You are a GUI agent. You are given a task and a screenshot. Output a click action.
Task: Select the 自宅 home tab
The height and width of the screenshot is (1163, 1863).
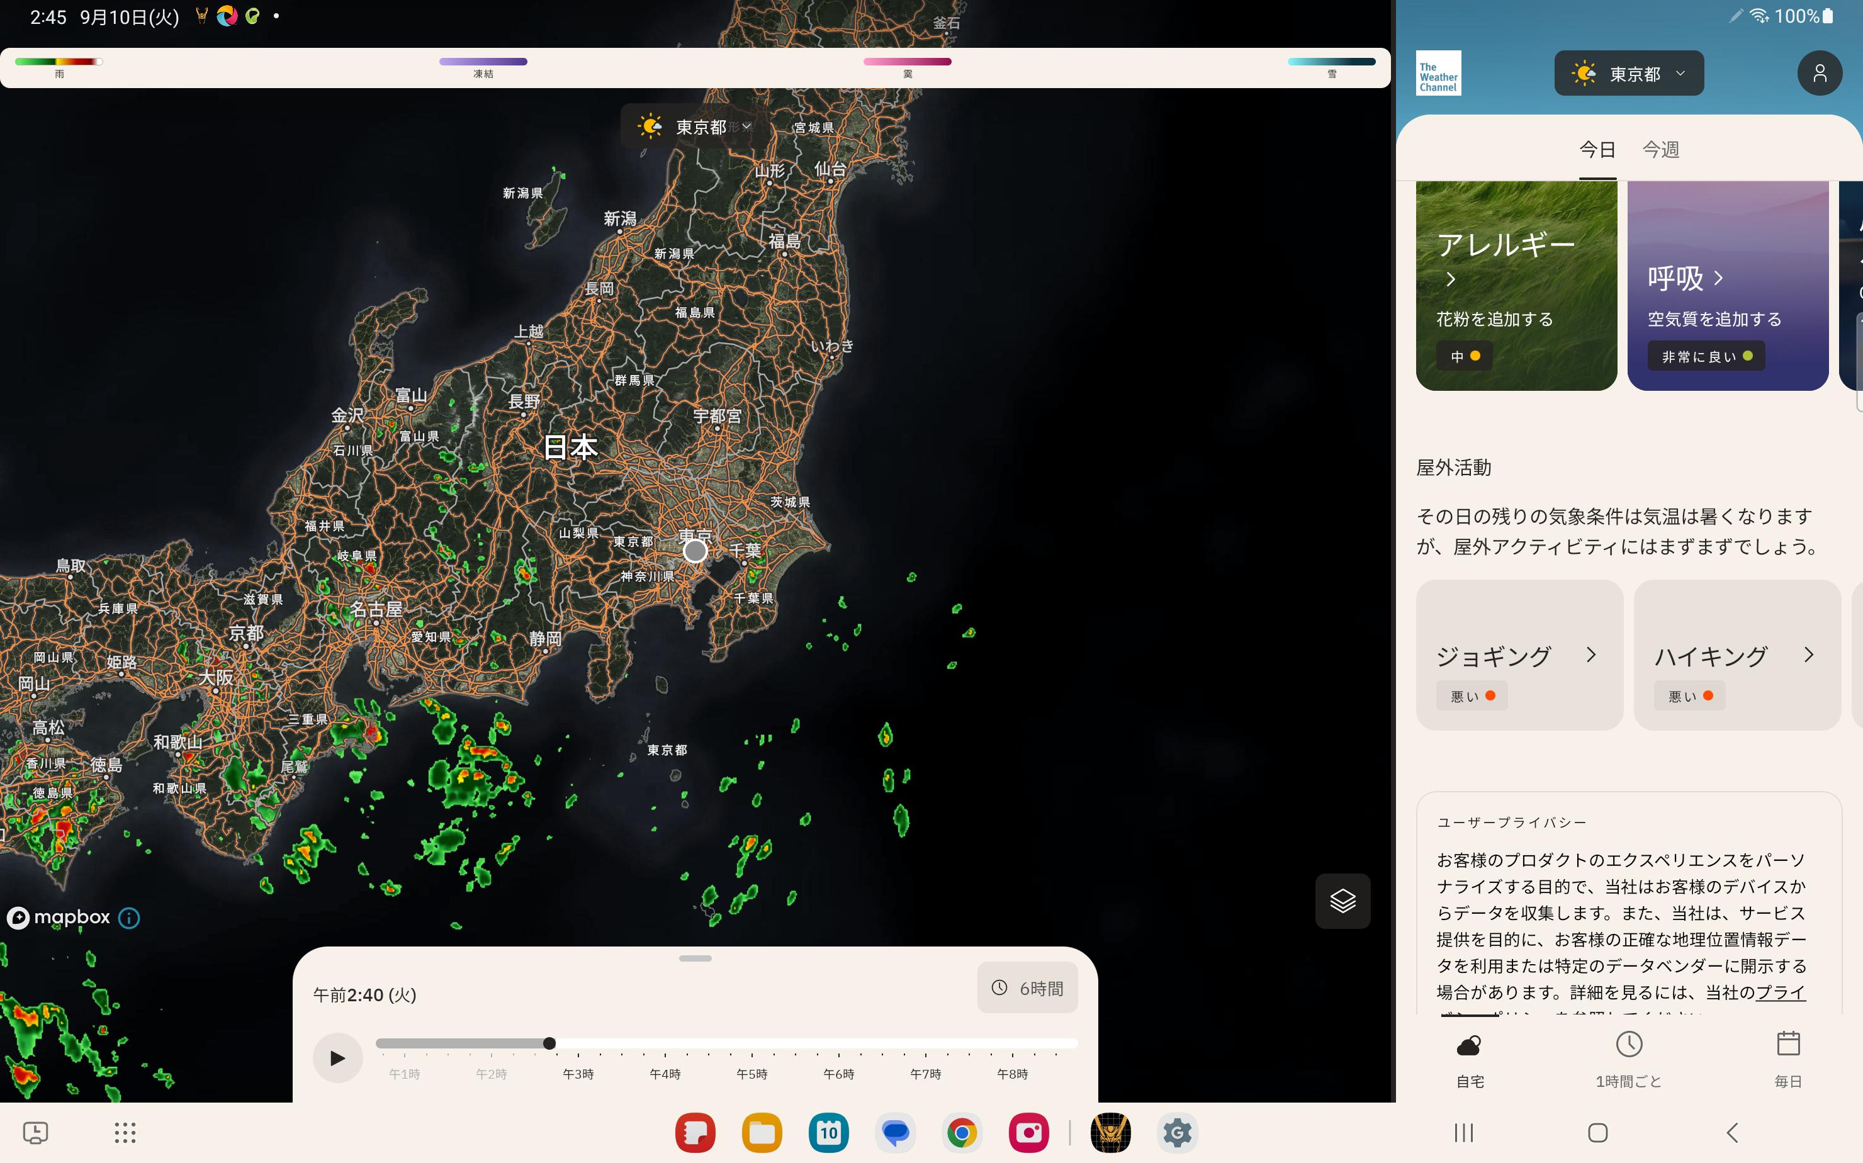tap(1470, 1060)
